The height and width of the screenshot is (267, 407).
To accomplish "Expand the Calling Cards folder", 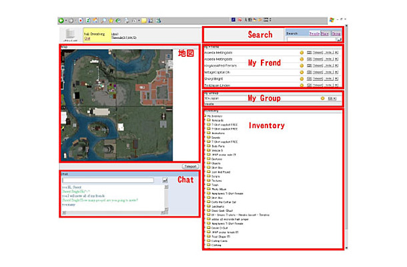I will tap(205, 241).
